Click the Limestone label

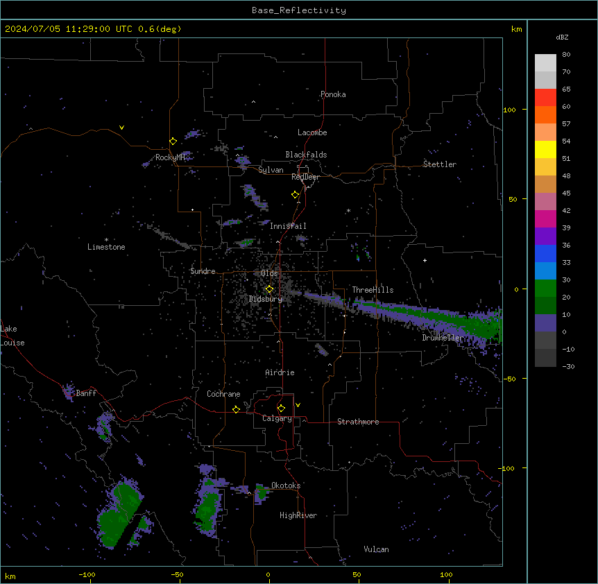pos(106,247)
